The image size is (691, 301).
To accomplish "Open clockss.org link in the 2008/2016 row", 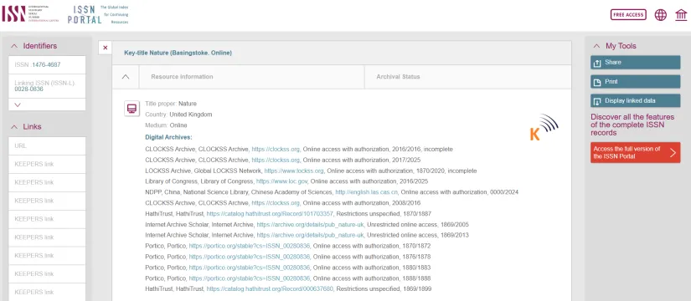I will tap(276, 203).
